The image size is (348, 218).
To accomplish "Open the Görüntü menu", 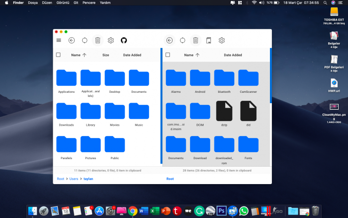I will (63, 3).
